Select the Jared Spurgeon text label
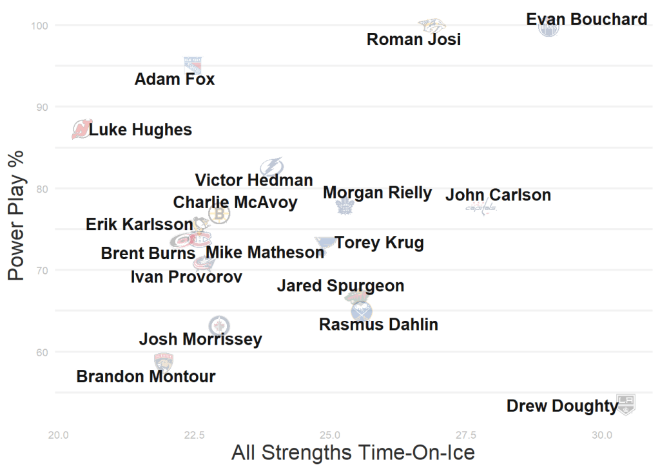This screenshot has height=471, width=660. [x=340, y=285]
